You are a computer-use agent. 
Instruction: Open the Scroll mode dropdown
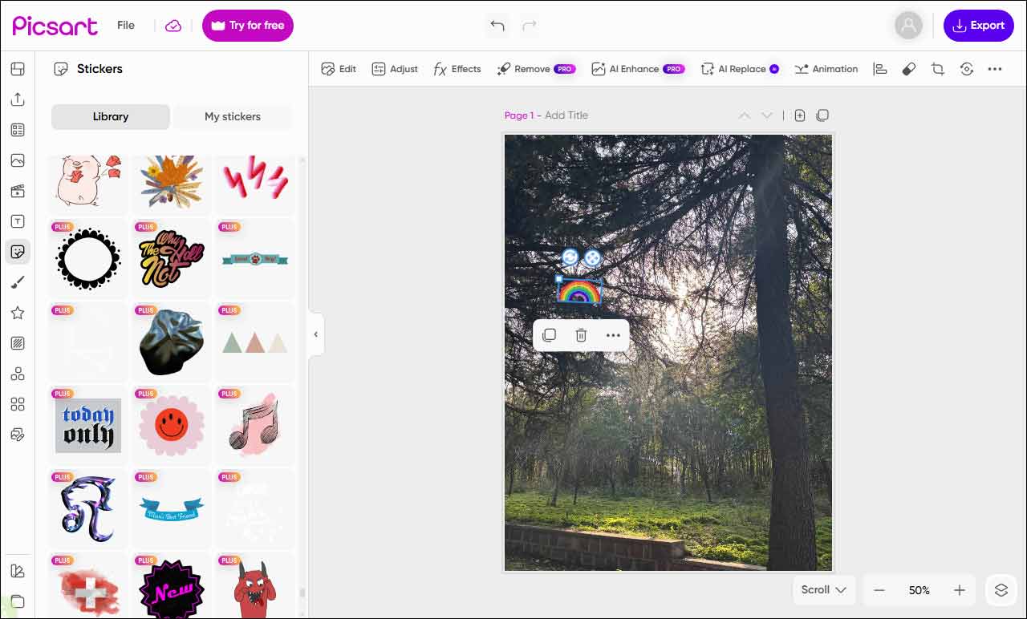point(823,590)
